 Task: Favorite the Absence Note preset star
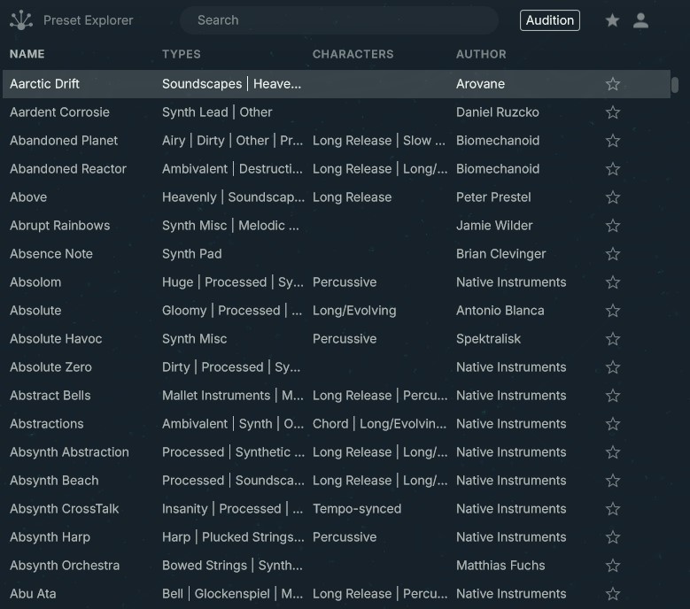613,254
